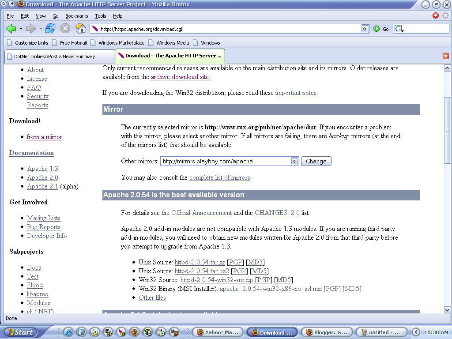Open the File menu
This screenshot has width=452, height=339.
10,16
